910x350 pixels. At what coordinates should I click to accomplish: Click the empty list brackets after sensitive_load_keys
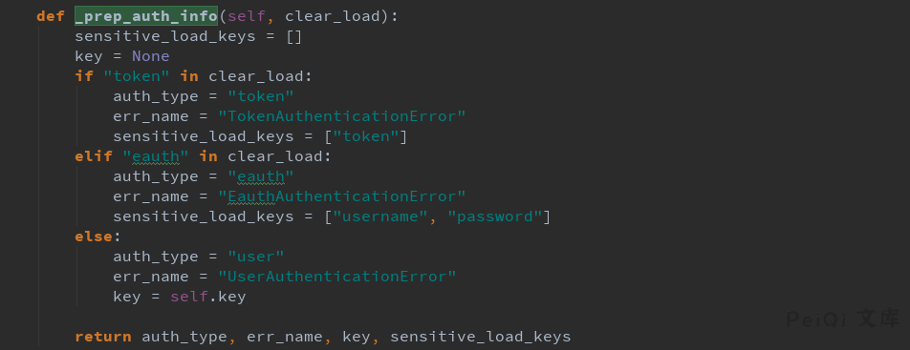click(294, 36)
